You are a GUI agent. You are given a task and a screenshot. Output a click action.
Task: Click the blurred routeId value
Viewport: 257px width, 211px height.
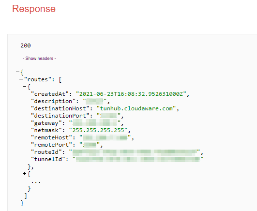click(x=135, y=152)
